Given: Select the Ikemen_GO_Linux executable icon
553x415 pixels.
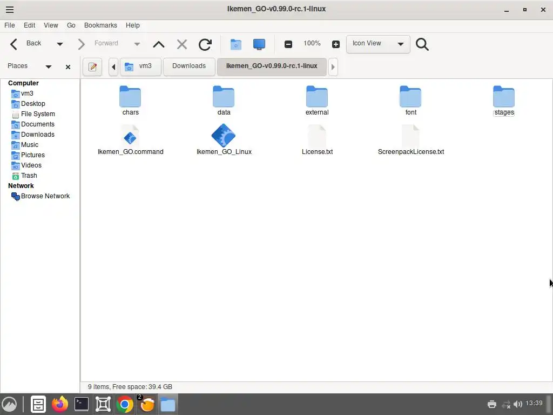Looking at the screenshot, I should coord(224,136).
